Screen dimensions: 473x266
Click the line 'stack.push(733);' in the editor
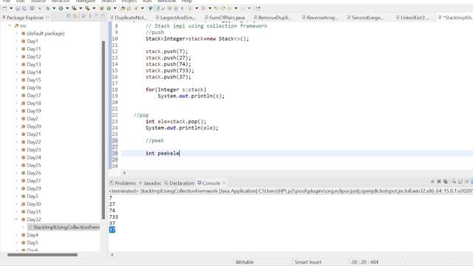(x=170, y=71)
